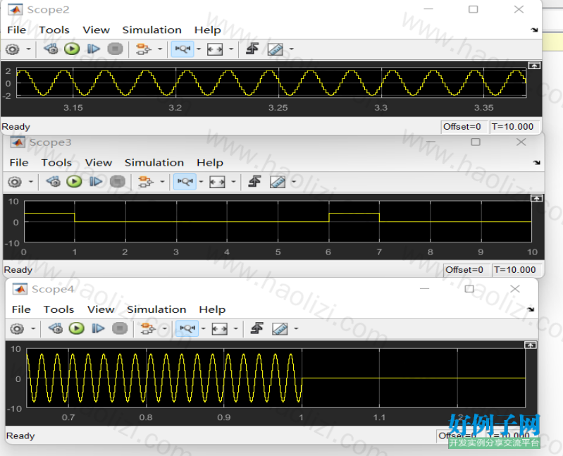The image size is (563, 456).
Task: Click Scale X-Axis Limits icon in Scope3
Action: [217, 182]
